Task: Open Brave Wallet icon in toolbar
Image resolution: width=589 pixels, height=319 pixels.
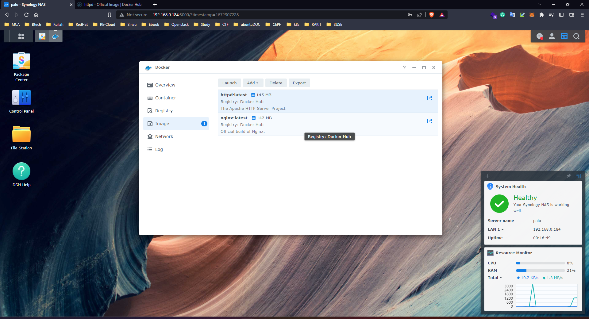Action: pyautogui.click(x=572, y=15)
